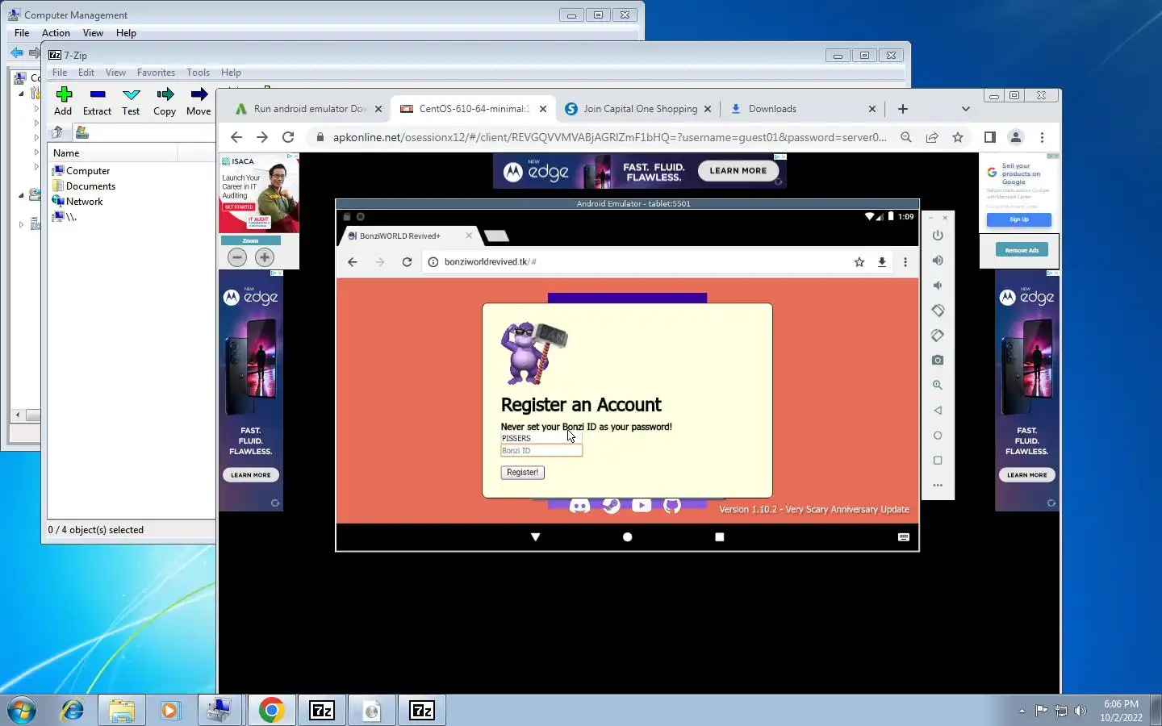The height and width of the screenshot is (726, 1162).
Task: Click the Android navigation bar recents square
Action: click(x=719, y=537)
